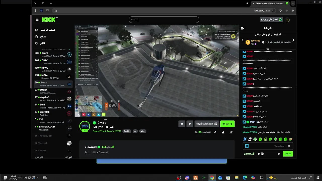Click Show more (أظهر المزيد) in the sidebar

[x=39, y=157]
